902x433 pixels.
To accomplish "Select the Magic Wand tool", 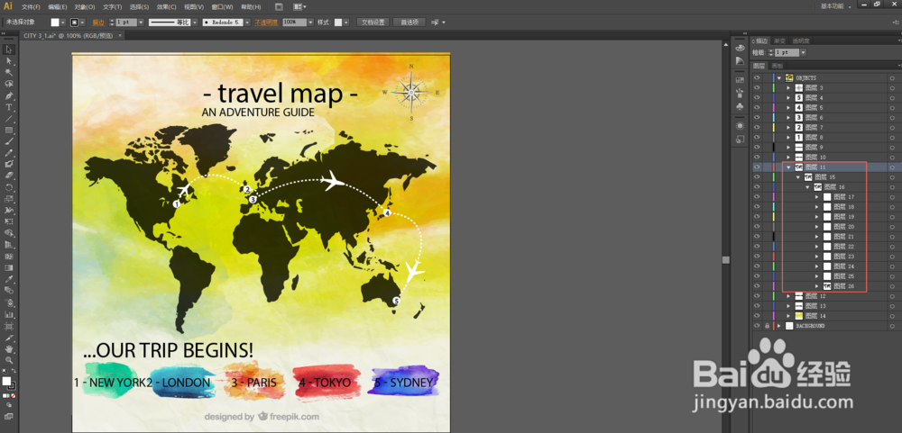I will (x=9, y=72).
